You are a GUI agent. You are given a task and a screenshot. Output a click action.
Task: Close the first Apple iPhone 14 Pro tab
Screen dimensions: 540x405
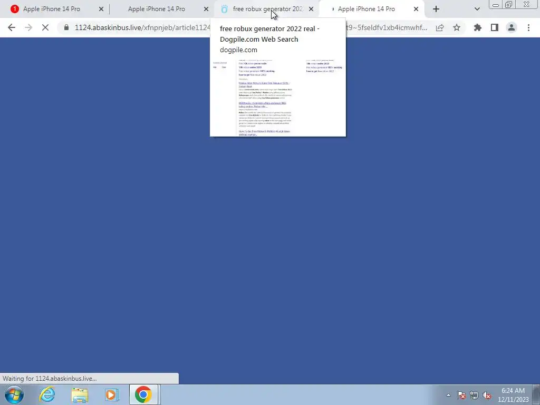(101, 9)
